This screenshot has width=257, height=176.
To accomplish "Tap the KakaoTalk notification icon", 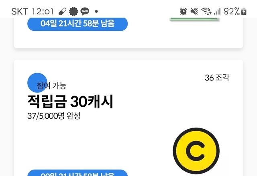I will [x=85, y=12].
